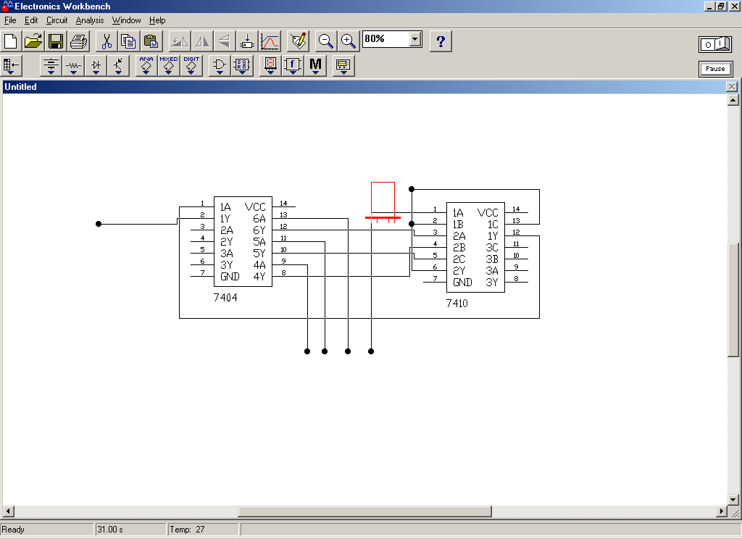
Task: Open the Miscellaneous (M) parts bin
Action: pos(316,66)
